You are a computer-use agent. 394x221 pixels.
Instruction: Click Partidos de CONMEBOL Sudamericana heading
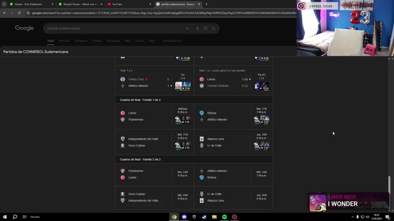click(x=36, y=52)
